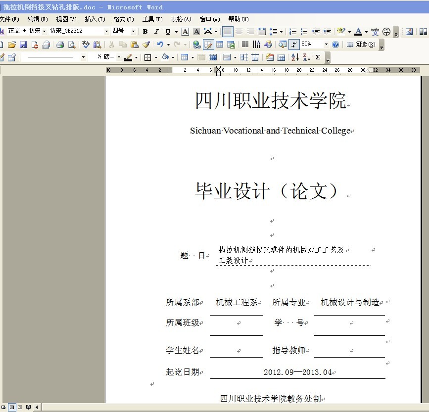Click the Undo arrow icon
This screenshot has height=412, width=429.
(x=160, y=45)
